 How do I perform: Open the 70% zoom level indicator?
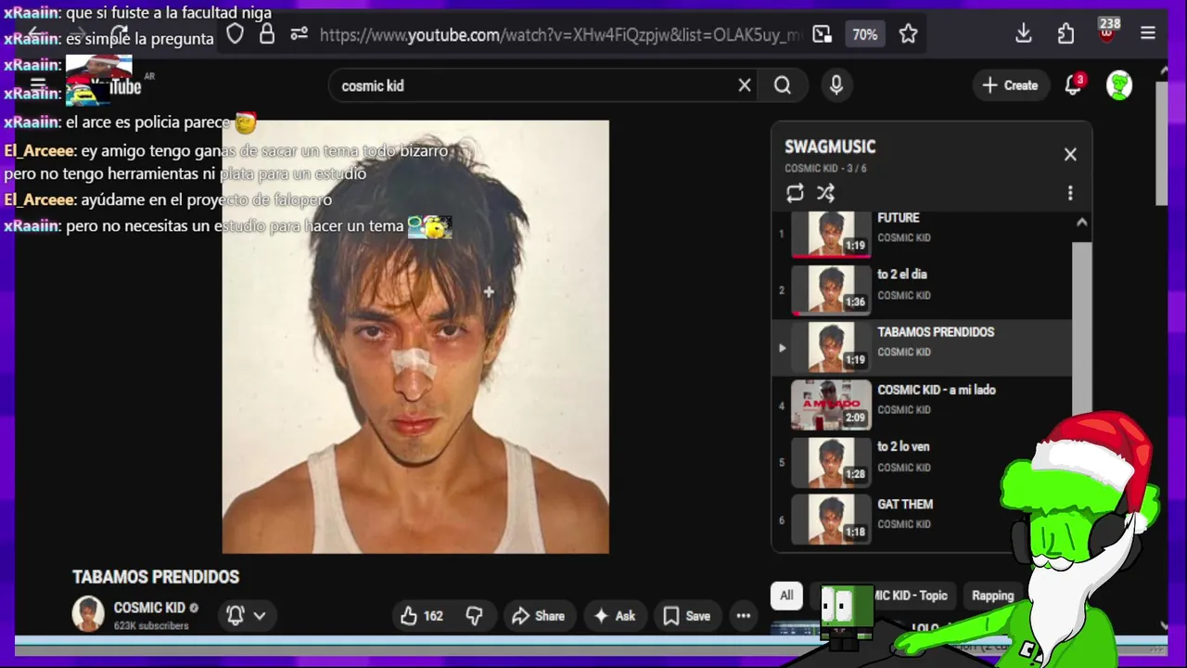click(x=864, y=34)
